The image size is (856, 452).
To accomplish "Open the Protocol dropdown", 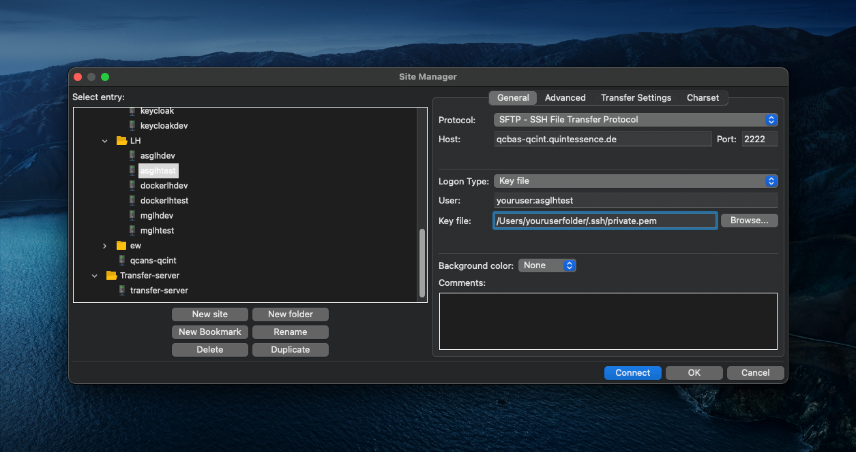I will pos(635,120).
